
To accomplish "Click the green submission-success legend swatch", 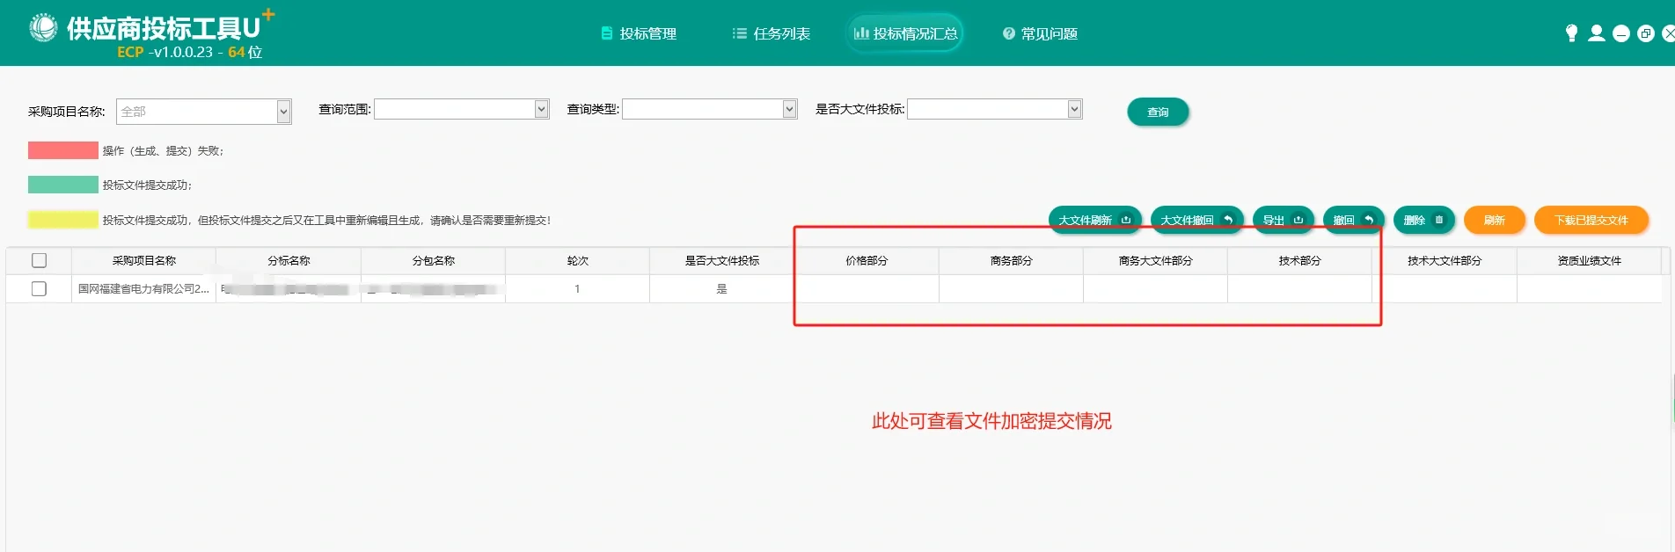I will pos(62,185).
